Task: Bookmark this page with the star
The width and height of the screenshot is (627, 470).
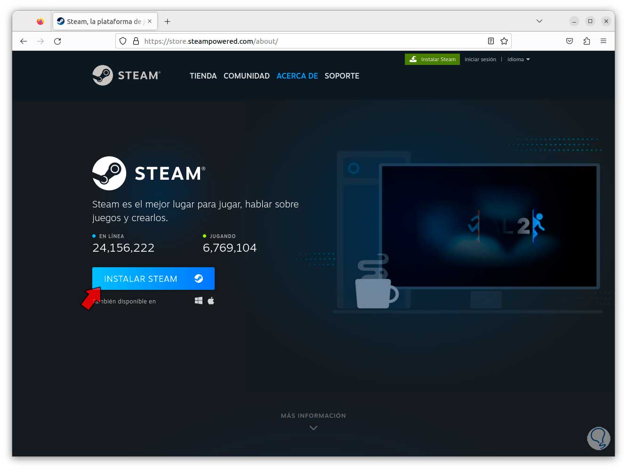Action: [504, 41]
